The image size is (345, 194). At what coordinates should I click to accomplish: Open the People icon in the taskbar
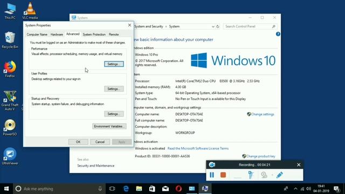click(x=286, y=189)
